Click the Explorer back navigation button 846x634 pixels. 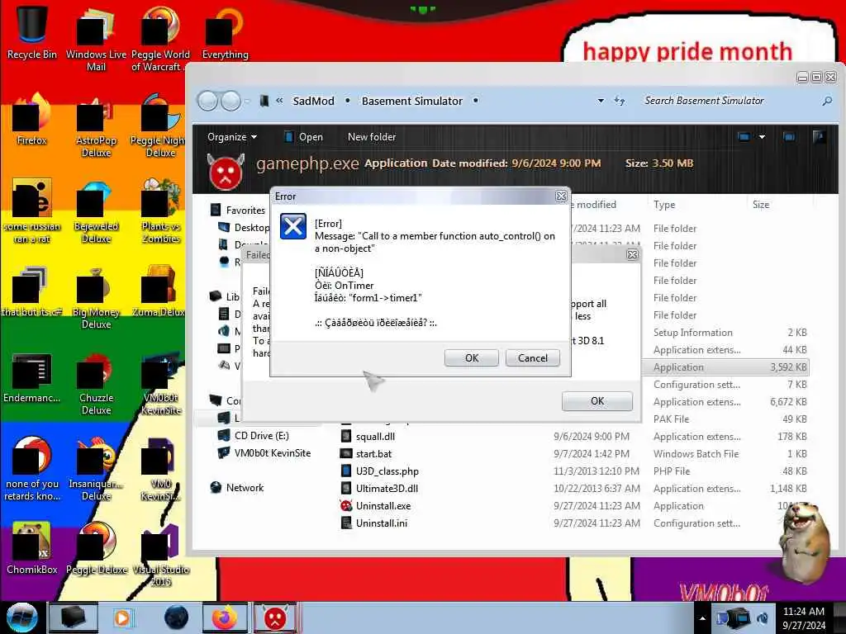207,101
